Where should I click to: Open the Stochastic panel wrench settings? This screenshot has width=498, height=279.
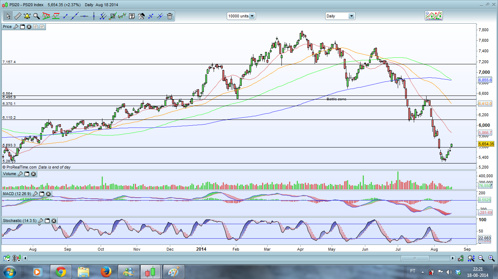pyautogui.click(x=40, y=221)
